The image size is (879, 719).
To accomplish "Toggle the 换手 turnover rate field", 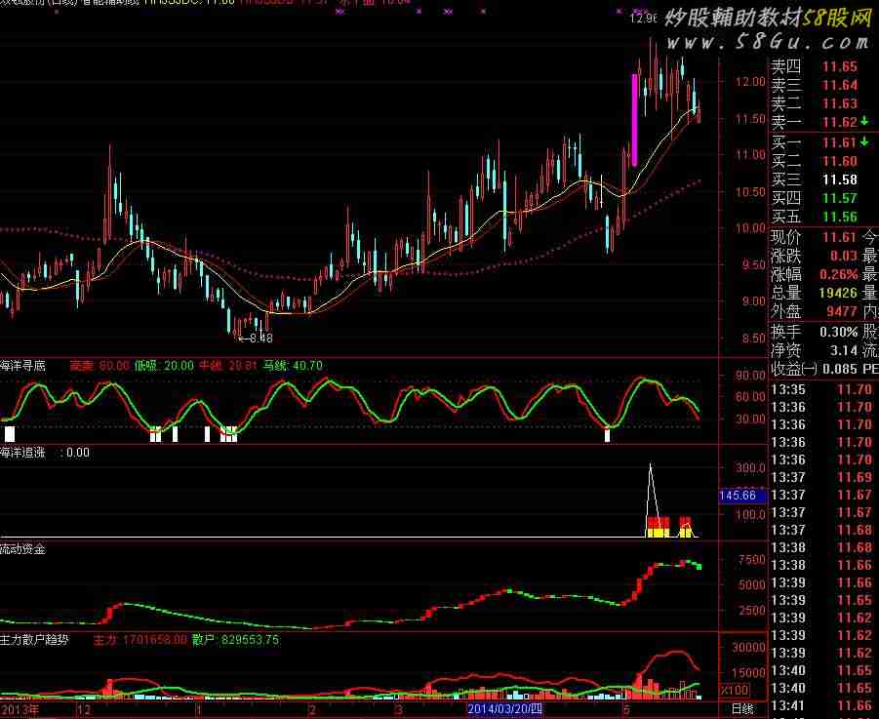I will click(x=786, y=332).
